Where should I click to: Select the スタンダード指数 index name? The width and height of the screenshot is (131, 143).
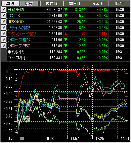(22, 34)
